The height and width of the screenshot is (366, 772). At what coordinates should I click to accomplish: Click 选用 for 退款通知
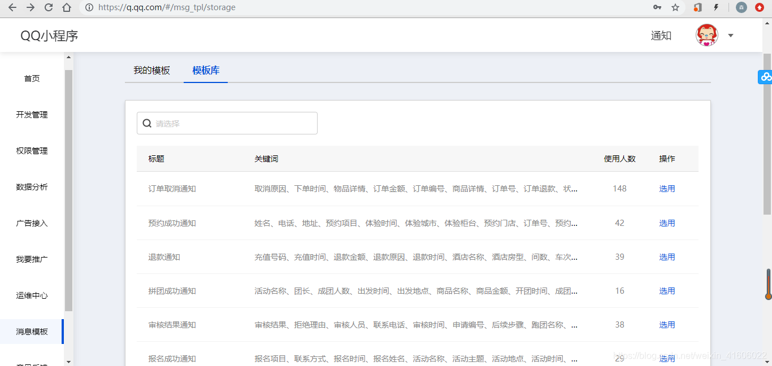[x=667, y=257]
